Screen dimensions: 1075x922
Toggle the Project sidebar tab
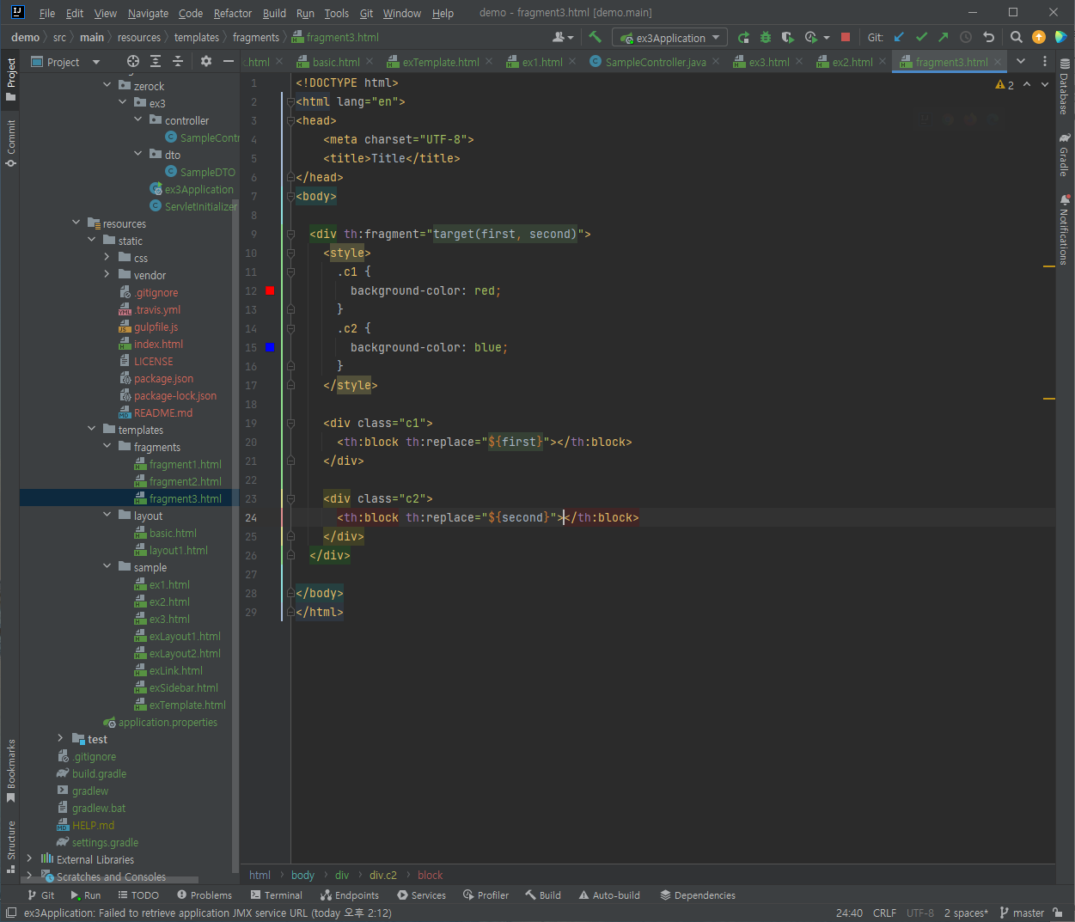(11, 79)
